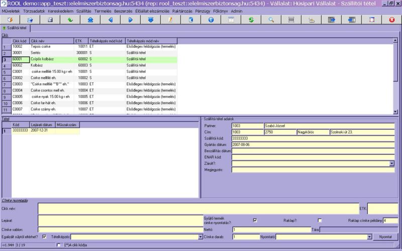Enable the Raklap? checkbox
402x251 pixels.
point(320,220)
